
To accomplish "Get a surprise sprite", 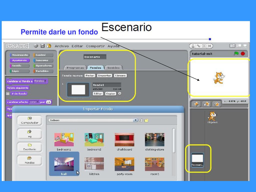I will (x=216, y=104).
